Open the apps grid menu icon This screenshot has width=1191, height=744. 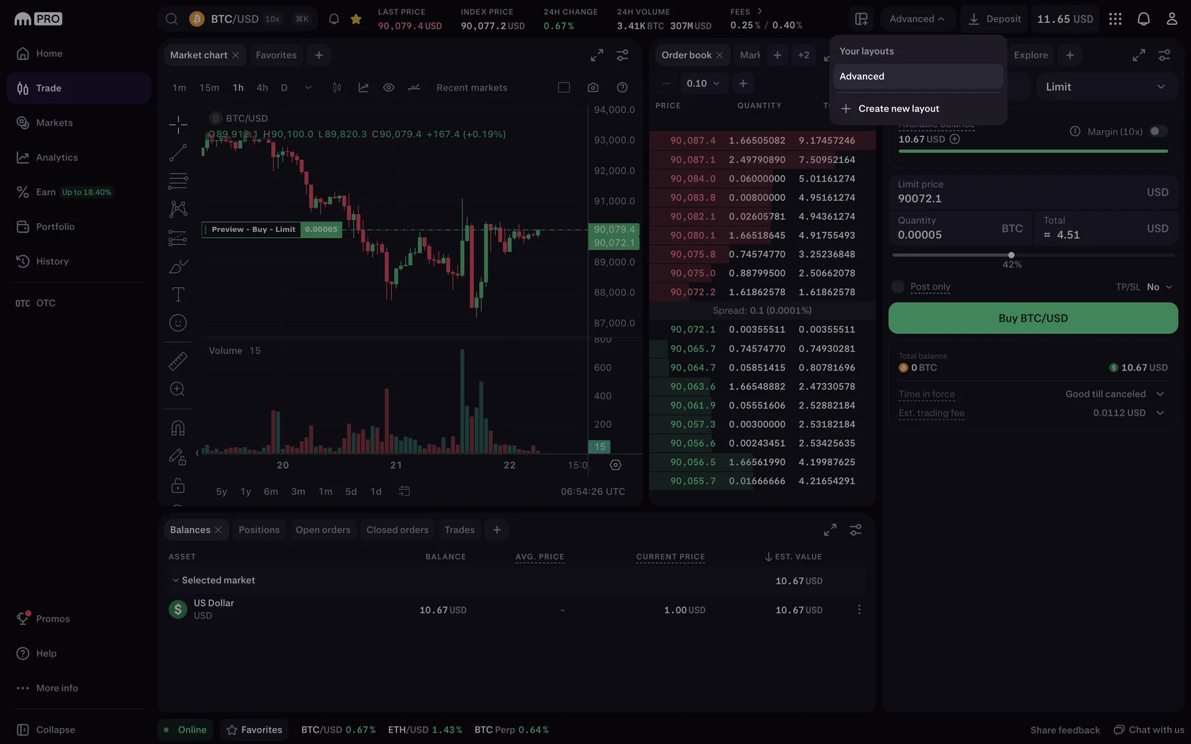[x=1115, y=19]
